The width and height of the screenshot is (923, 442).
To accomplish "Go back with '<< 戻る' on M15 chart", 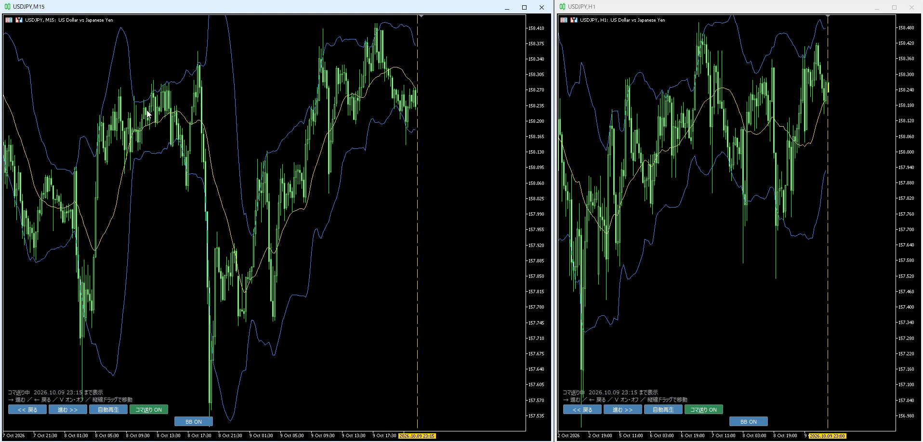I will click(x=27, y=410).
